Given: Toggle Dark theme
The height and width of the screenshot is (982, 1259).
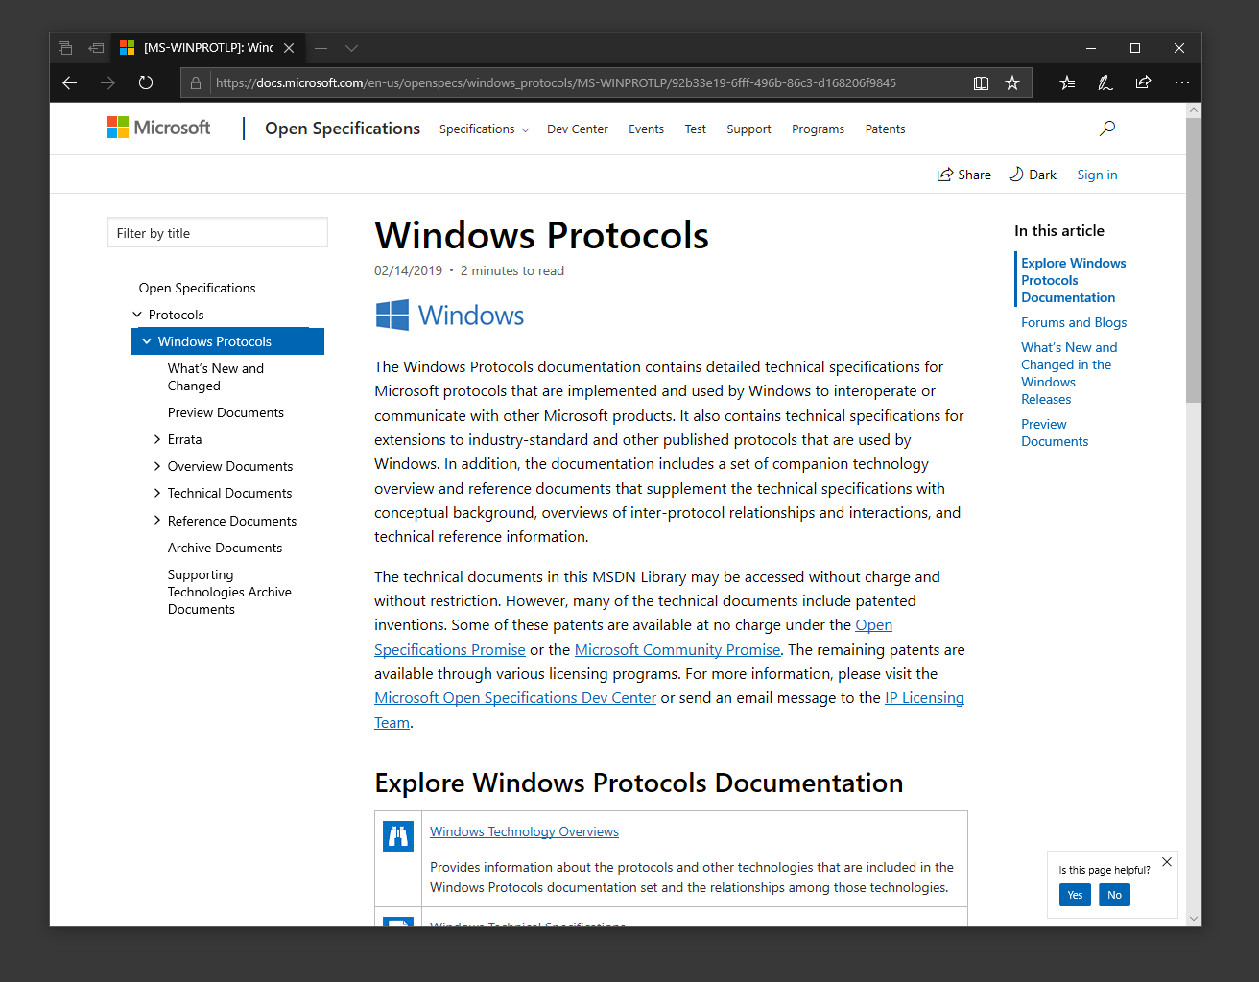Looking at the screenshot, I should click(1033, 175).
